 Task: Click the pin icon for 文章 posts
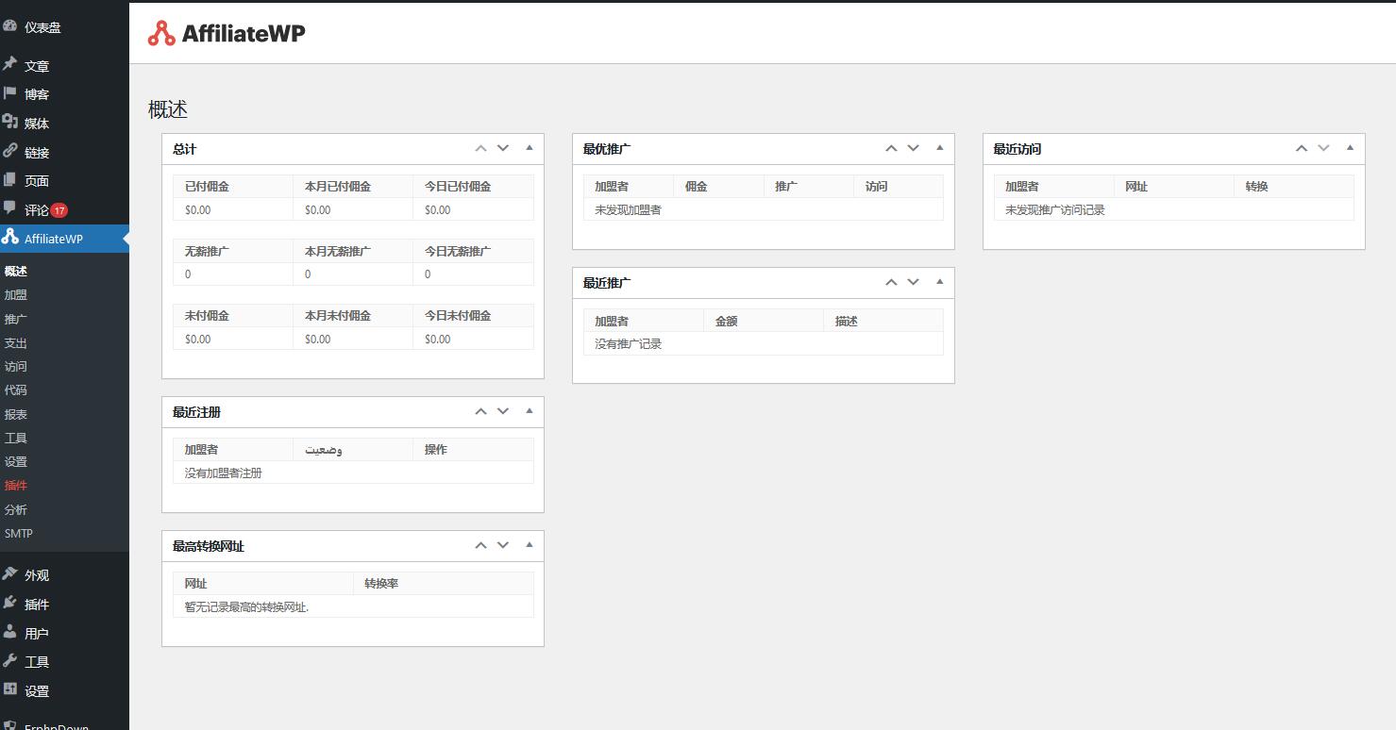click(x=10, y=65)
